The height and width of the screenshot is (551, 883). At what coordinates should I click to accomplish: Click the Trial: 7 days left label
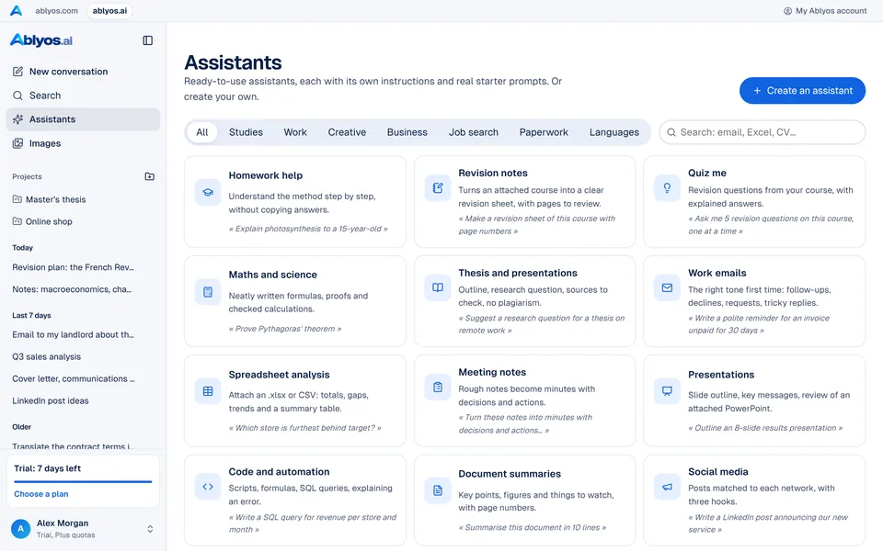pos(47,468)
